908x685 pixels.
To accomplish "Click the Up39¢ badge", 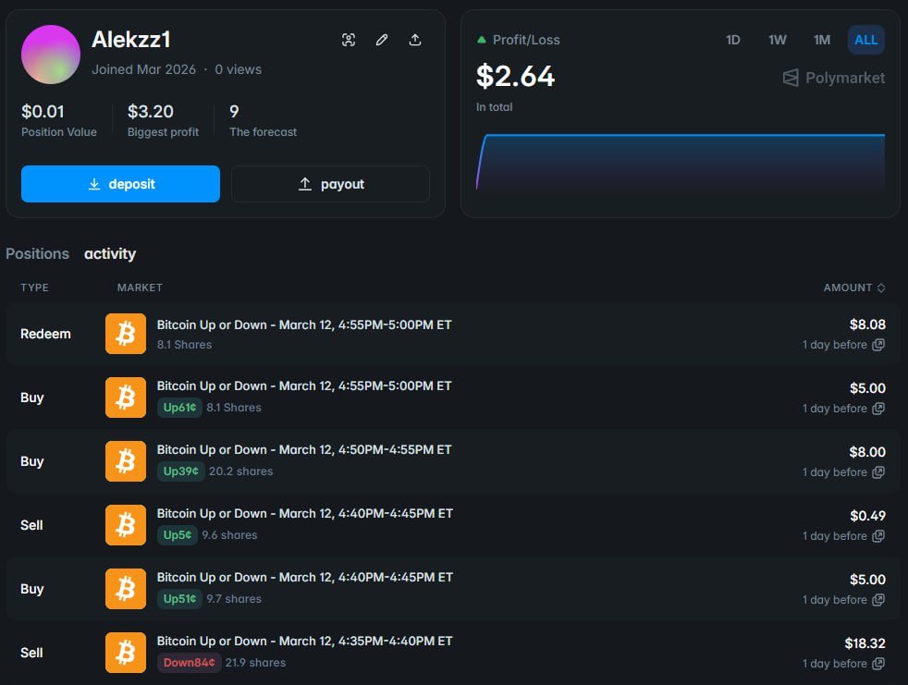I will [x=180, y=471].
